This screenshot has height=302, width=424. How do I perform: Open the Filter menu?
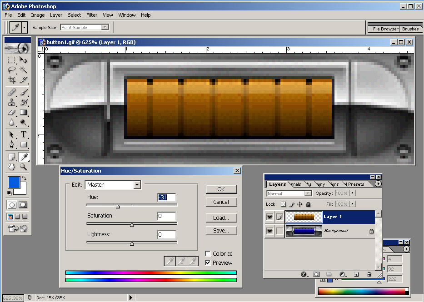(x=92, y=15)
